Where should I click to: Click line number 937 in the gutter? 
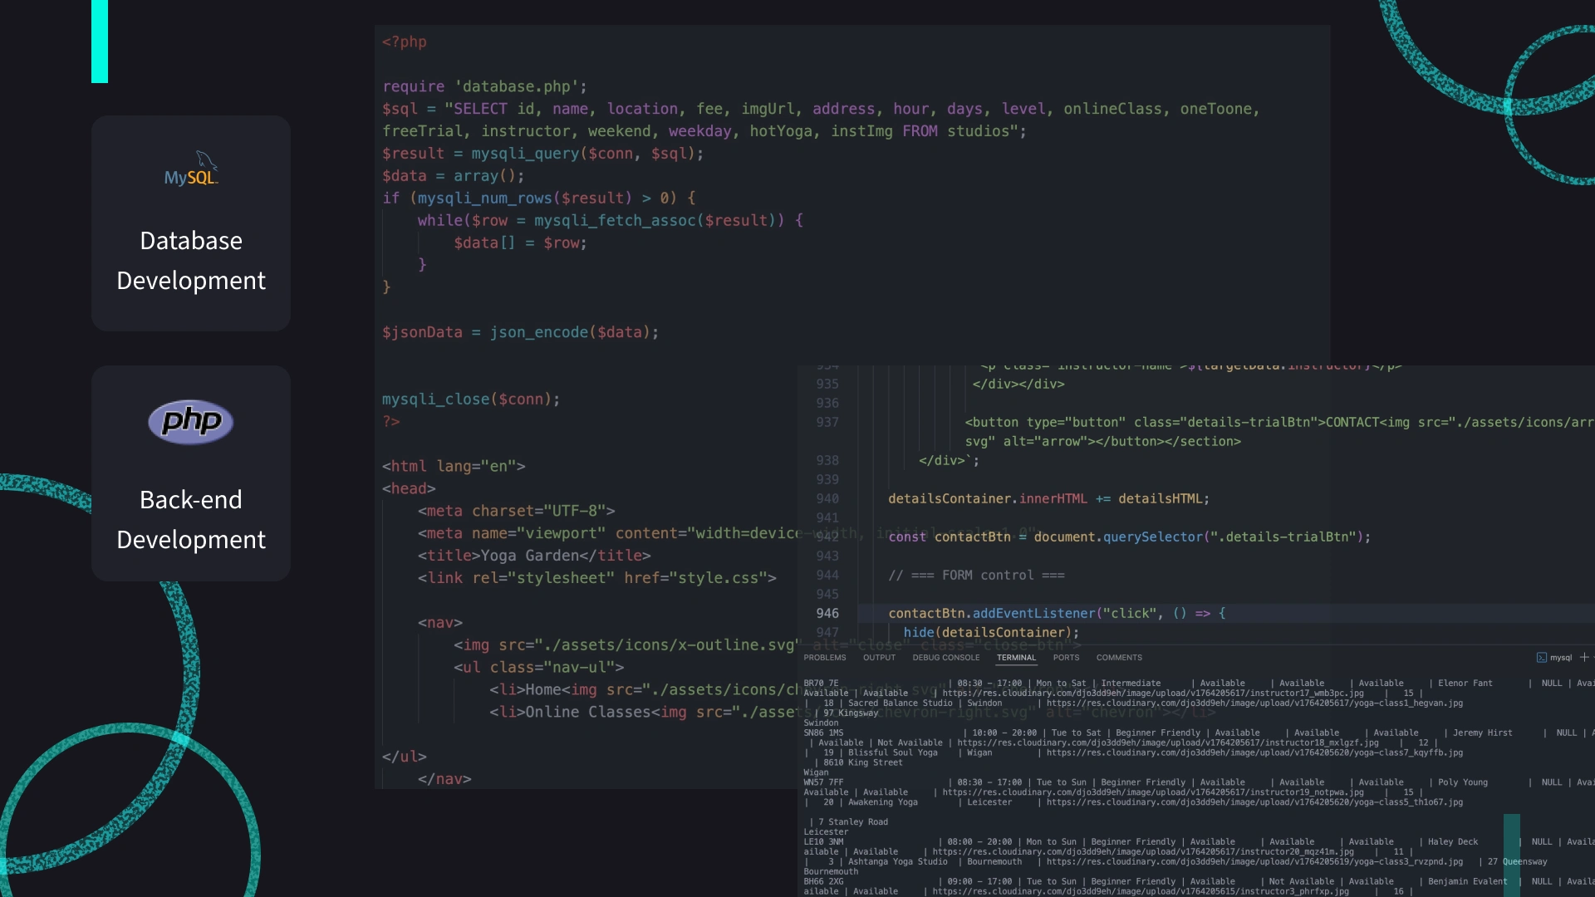click(x=827, y=422)
